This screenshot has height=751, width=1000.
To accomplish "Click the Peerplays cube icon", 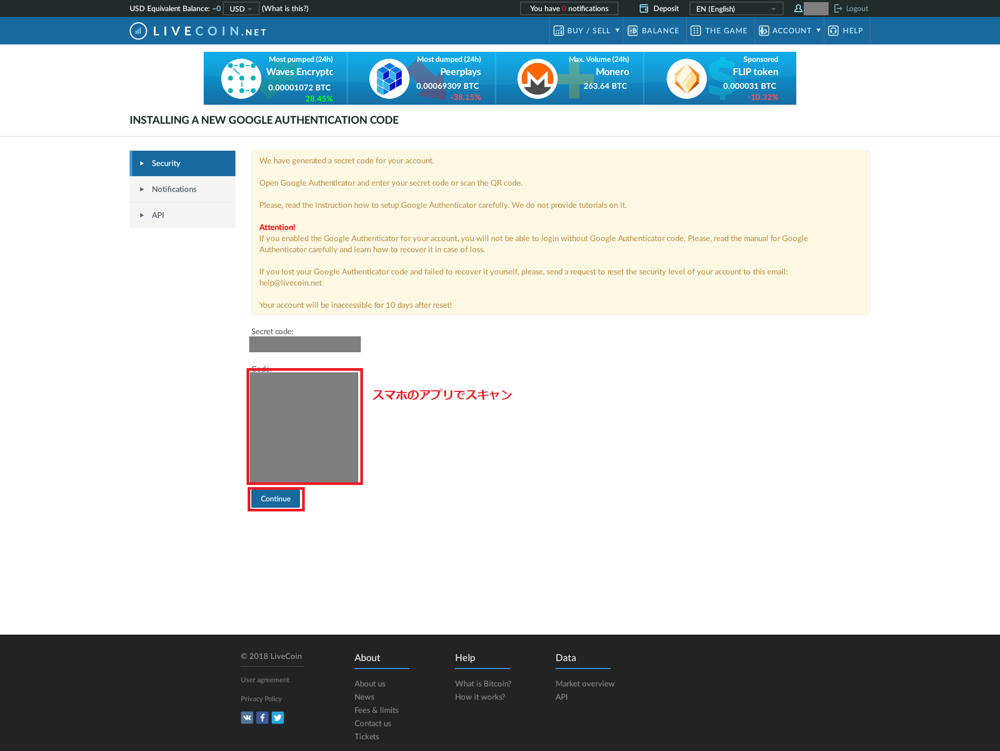I will (389, 79).
